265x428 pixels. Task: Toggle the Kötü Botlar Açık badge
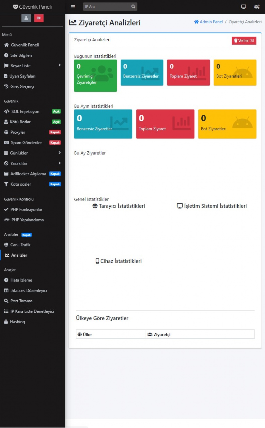point(56,122)
